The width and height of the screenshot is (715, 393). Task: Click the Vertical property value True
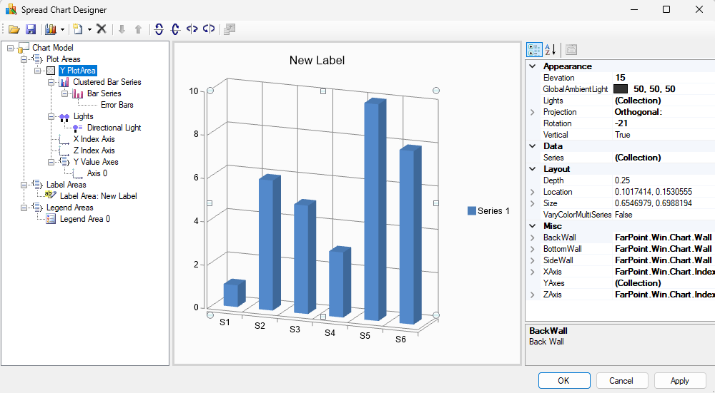coord(664,135)
